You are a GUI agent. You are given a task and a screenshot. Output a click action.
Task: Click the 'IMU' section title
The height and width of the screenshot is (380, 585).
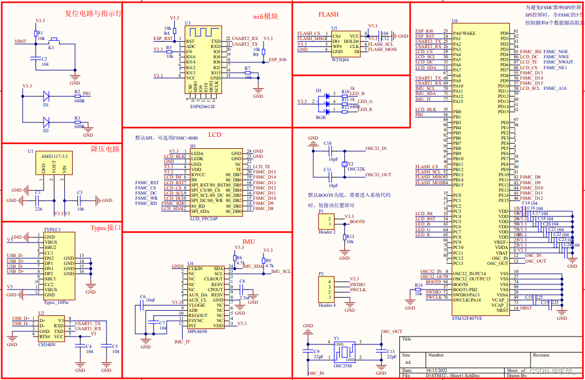(x=249, y=242)
